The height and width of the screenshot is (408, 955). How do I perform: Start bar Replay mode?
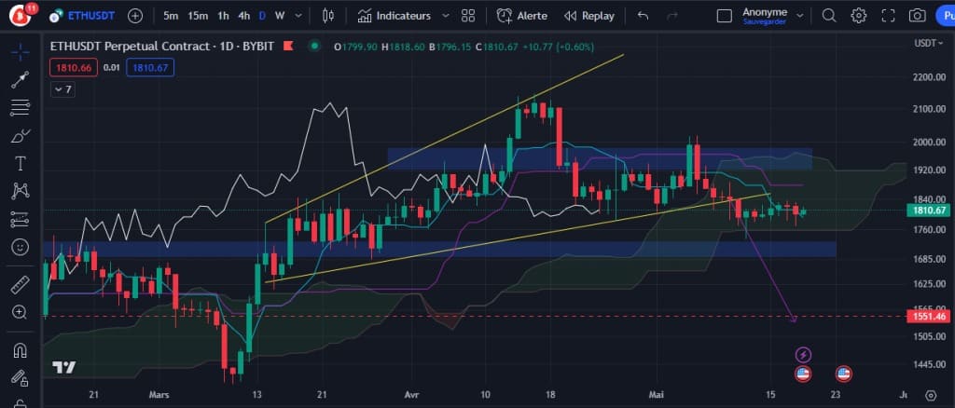point(588,16)
